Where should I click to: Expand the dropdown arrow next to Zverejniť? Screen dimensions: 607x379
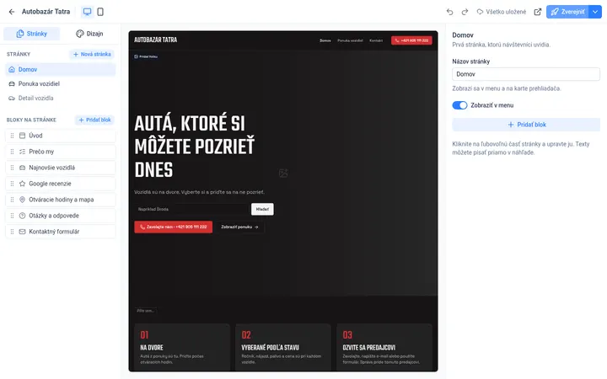click(x=595, y=12)
